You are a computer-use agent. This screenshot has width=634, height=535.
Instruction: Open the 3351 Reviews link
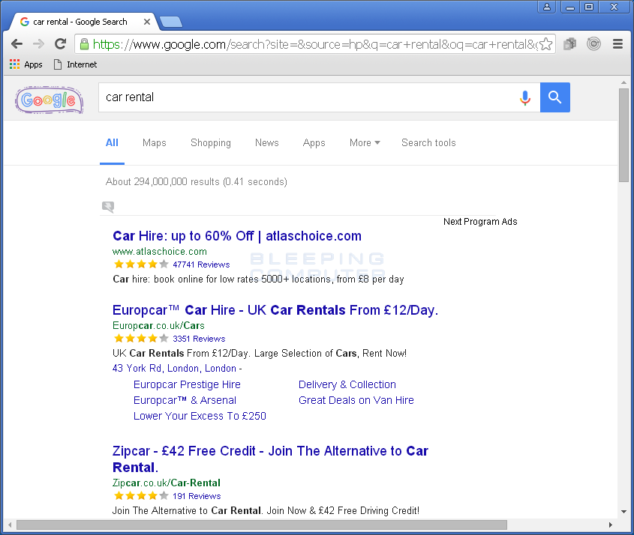[199, 339]
